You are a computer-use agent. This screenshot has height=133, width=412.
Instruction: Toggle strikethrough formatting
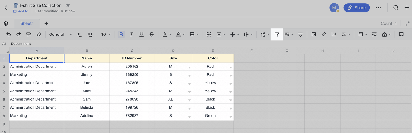pyautogui.click(x=152, y=35)
